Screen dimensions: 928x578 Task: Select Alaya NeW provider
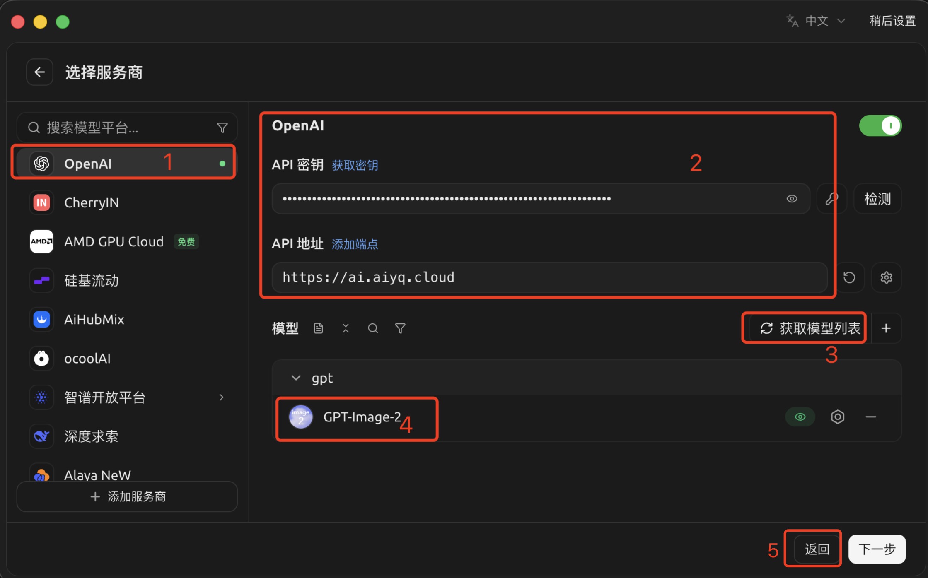pos(126,472)
